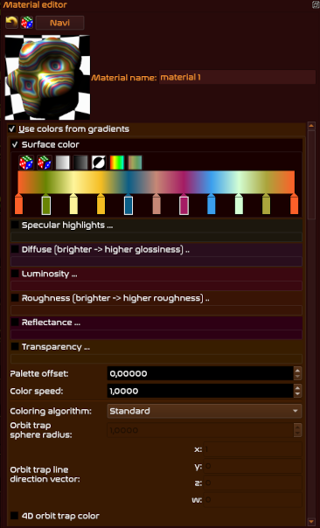Click the w direction vector field
The width and height of the screenshot is (320, 528).
(253, 499)
